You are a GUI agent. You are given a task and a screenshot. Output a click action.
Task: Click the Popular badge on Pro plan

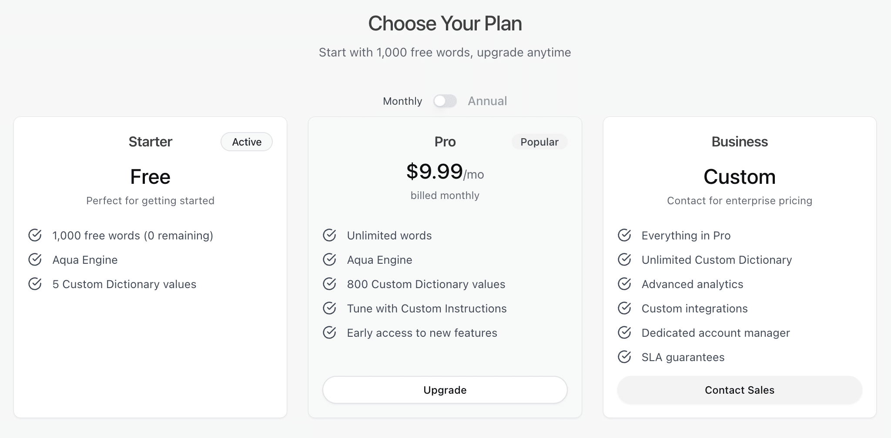point(539,142)
